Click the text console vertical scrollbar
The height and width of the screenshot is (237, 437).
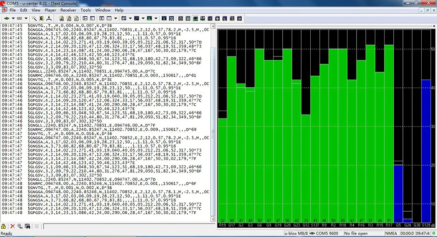213,123
